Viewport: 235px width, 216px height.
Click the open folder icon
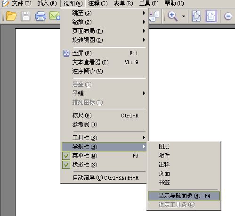point(11,16)
